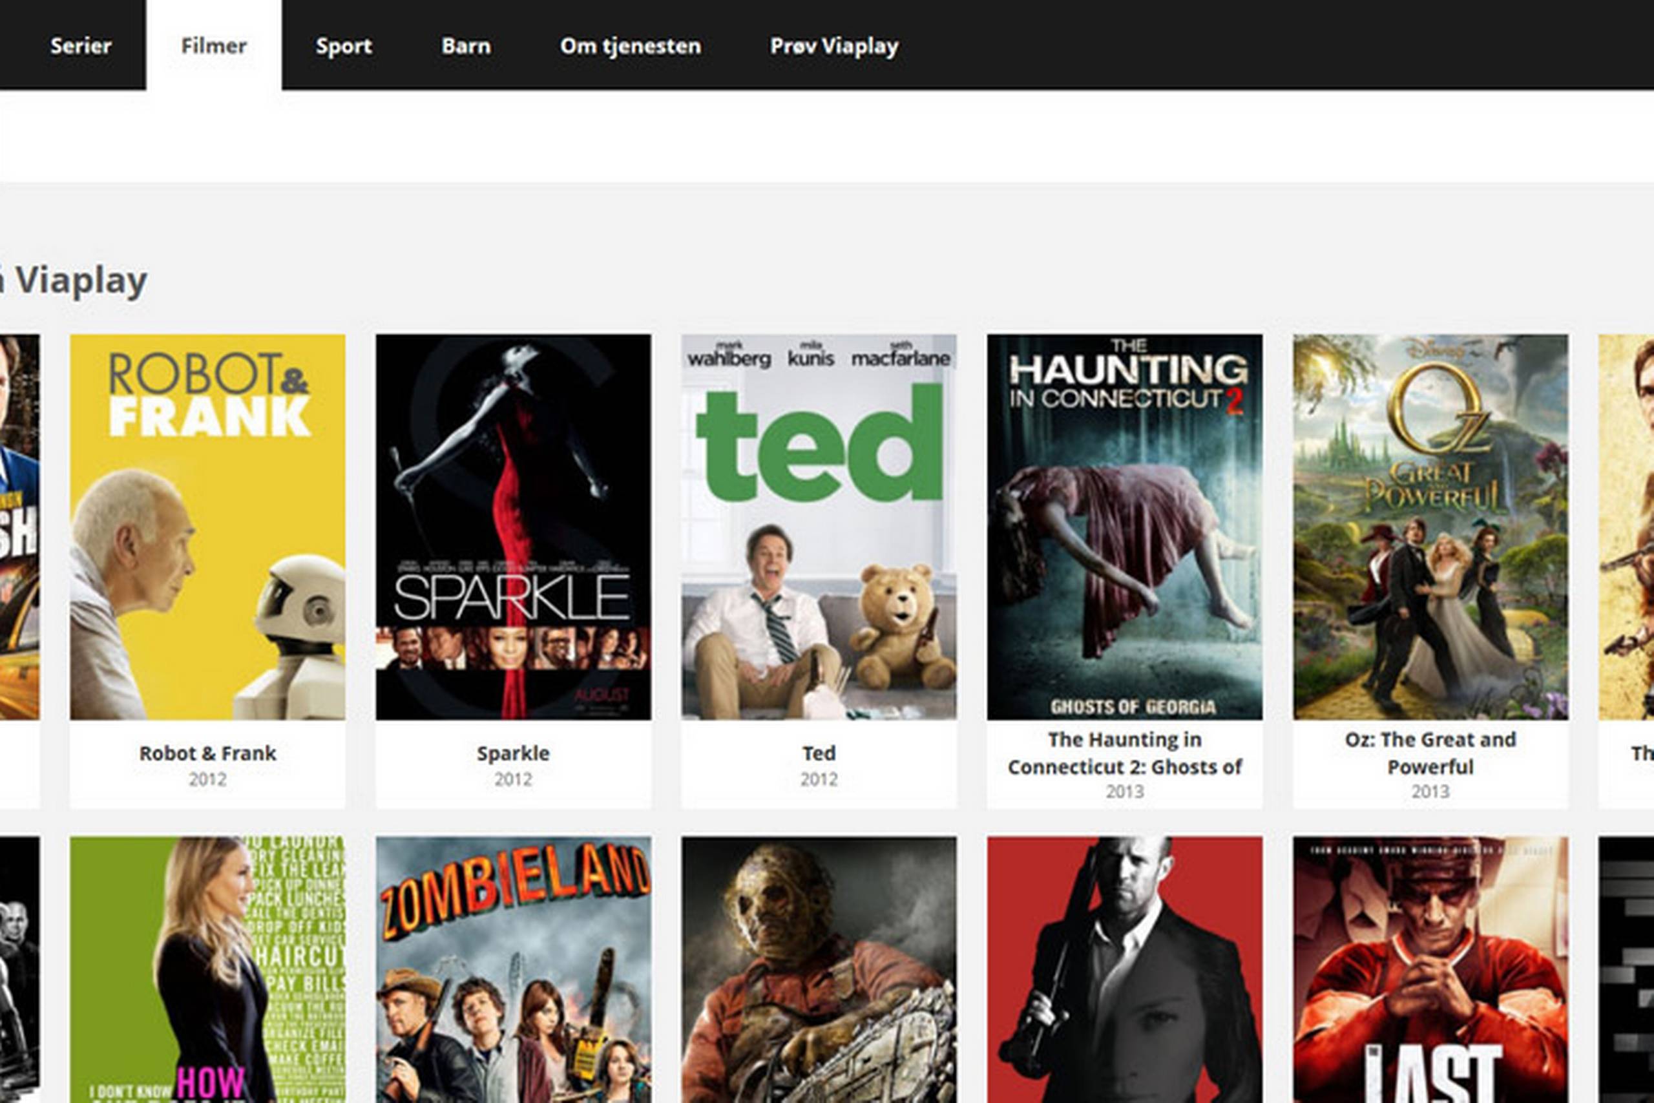The image size is (1654, 1103).
Task: Click the green How poster
Action: 207,971
